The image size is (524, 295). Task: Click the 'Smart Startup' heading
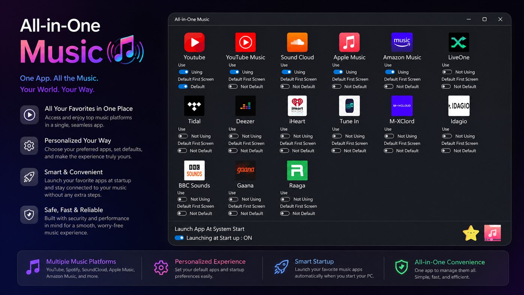[314, 261]
